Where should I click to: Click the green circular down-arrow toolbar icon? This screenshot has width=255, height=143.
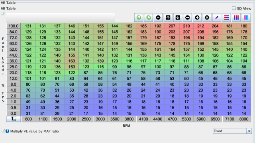pos(149,17)
